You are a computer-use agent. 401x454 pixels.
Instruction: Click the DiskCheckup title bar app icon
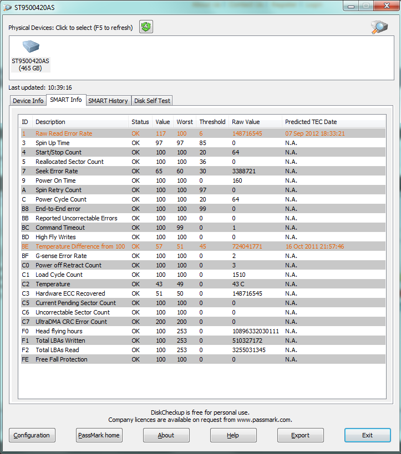click(x=7, y=8)
